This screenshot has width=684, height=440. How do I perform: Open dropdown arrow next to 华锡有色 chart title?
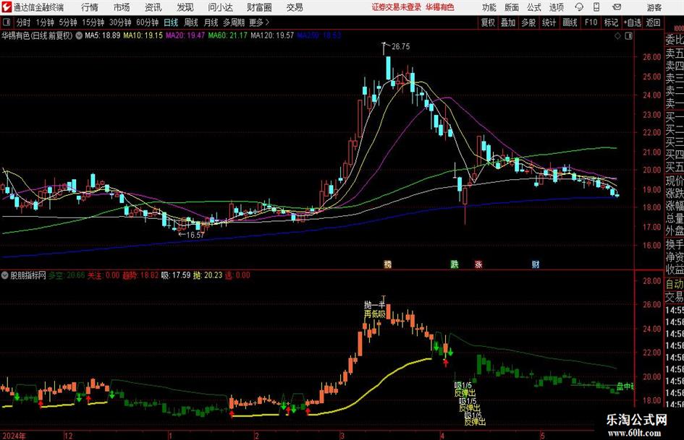click(x=79, y=35)
